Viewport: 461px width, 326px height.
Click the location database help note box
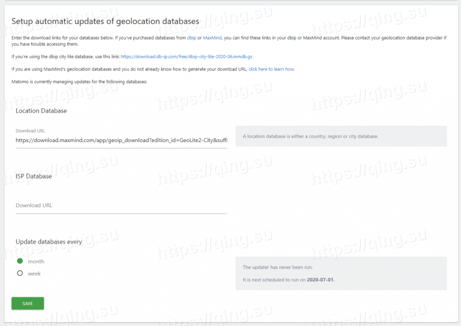coord(341,136)
